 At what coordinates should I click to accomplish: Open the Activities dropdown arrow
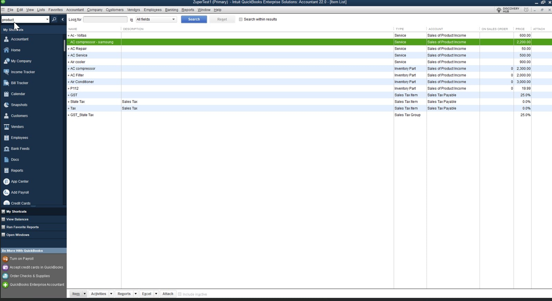[x=111, y=294]
